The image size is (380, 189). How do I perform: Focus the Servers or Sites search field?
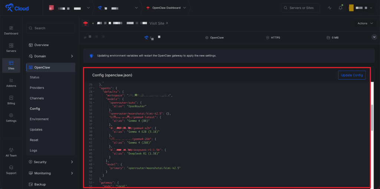(x=300, y=8)
